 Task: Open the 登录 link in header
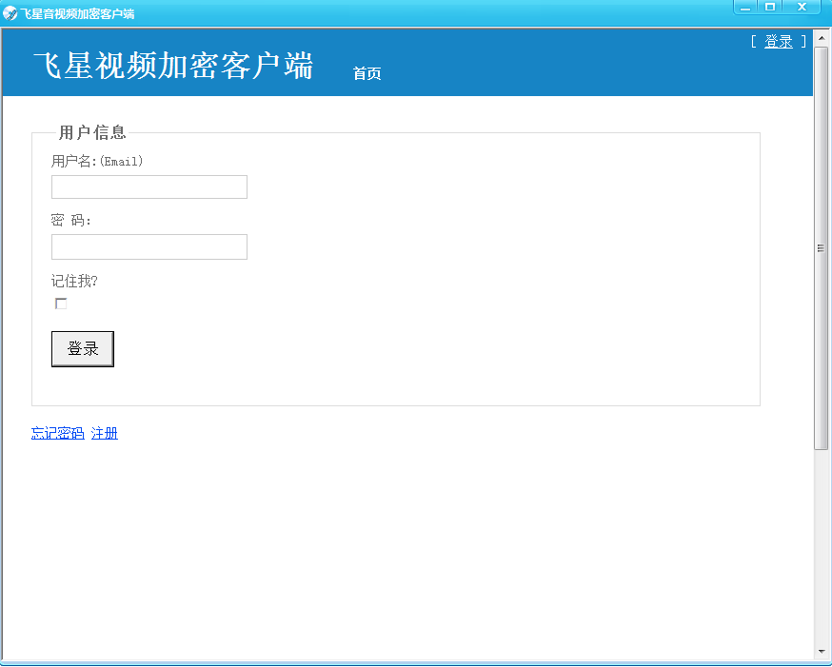[779, 41]
